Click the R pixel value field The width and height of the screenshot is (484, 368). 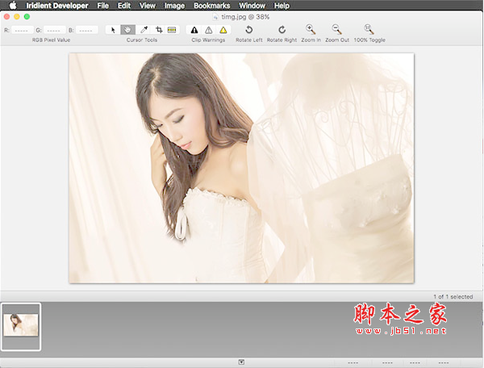[22, 30]
